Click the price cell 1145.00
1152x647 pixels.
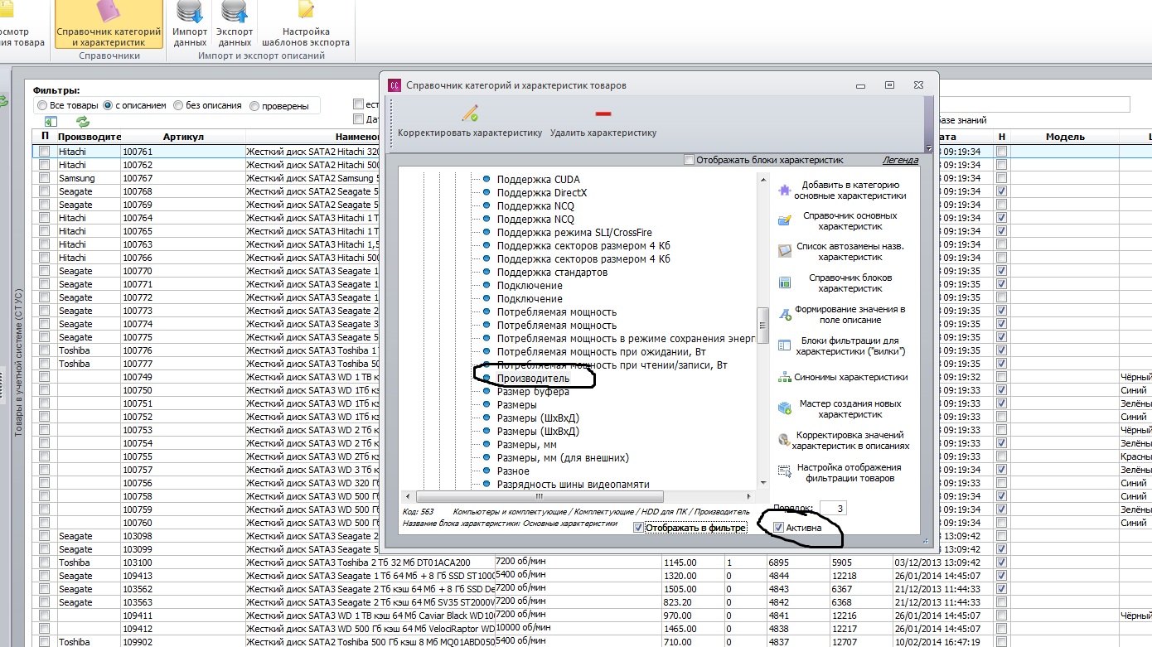[692, 563]
